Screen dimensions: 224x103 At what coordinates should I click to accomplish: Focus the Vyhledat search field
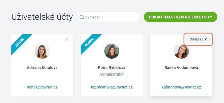(x=108, y=17)
